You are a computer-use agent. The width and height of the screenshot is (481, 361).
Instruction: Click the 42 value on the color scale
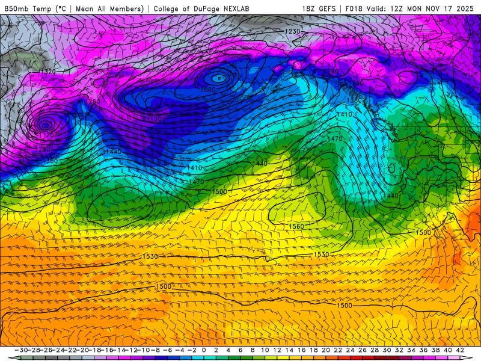460,350
